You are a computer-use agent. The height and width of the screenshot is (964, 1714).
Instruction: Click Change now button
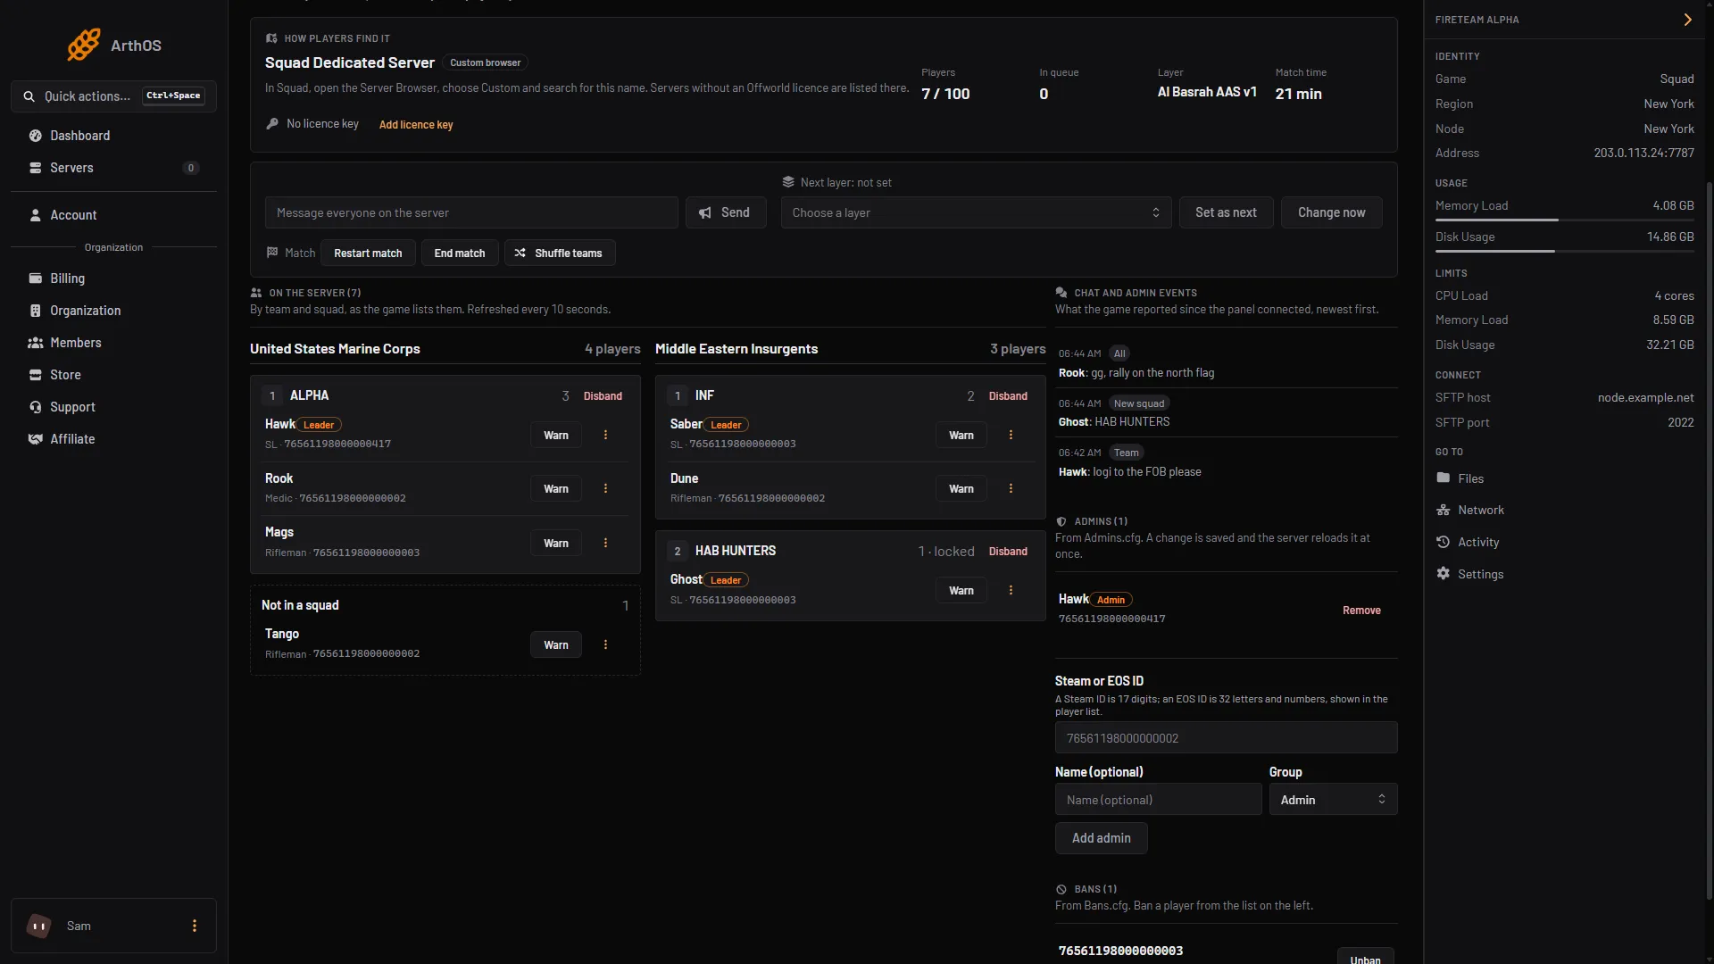coord(1331,212)
